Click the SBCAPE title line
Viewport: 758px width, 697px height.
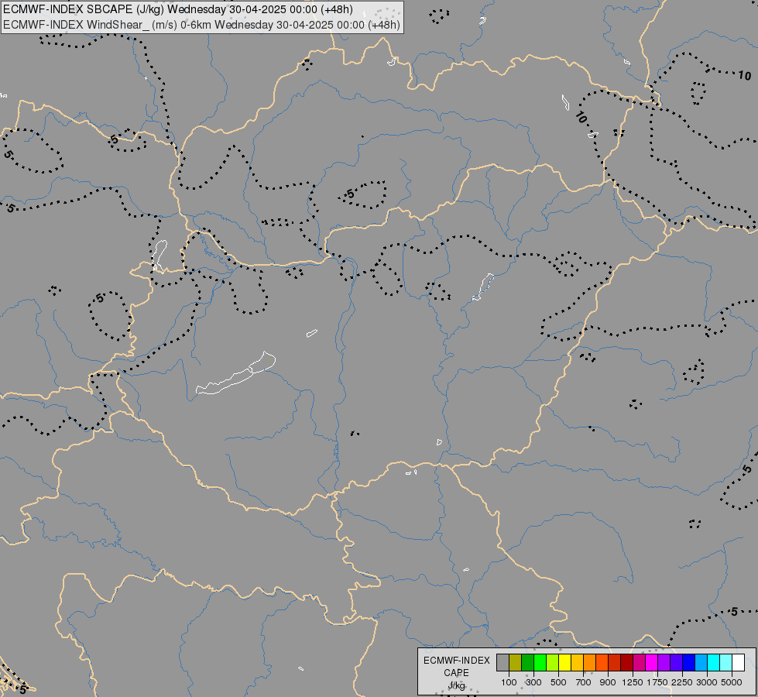point(178,9)
